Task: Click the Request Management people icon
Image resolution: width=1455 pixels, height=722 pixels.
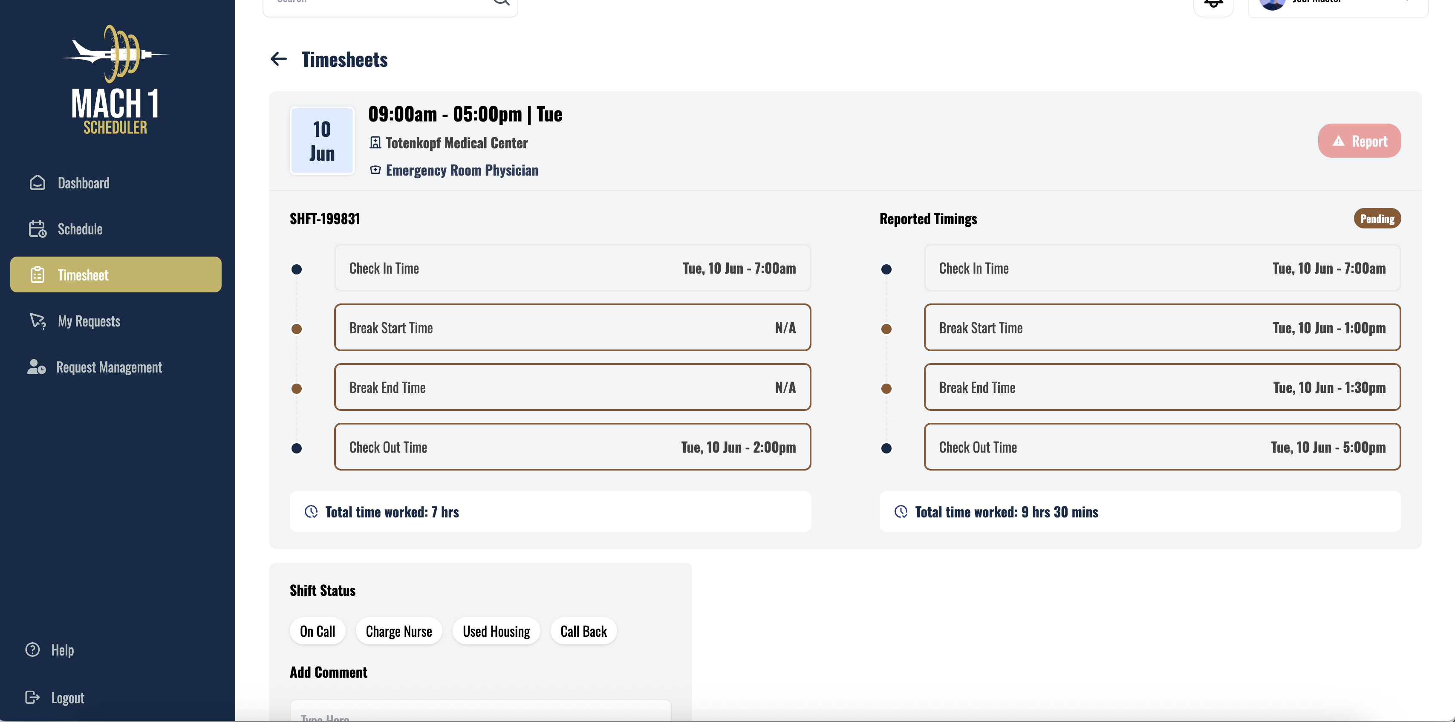Action: pos(37,367)
